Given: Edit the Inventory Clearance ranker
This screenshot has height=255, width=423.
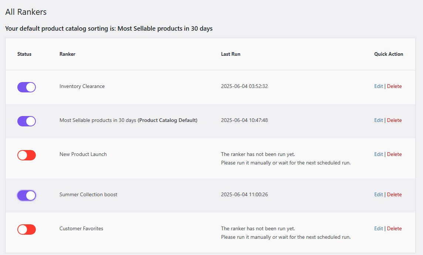Looking at the screenshot, I should click(x=379, y=86).
